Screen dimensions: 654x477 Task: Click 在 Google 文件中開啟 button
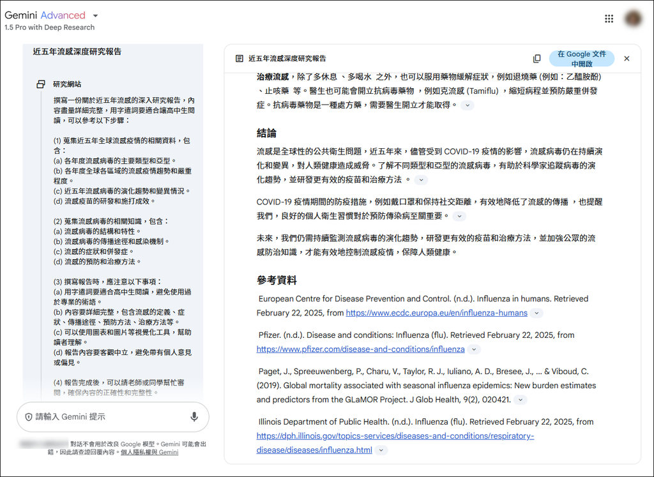point(581,58)
